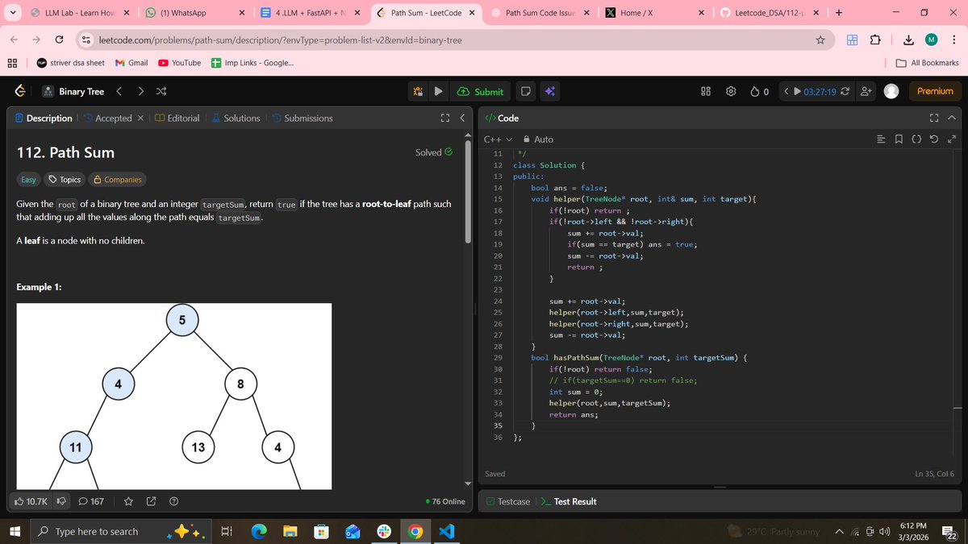Open the striver dsa sheet bookmark
The image size is (968, 544).
[71, 62]
